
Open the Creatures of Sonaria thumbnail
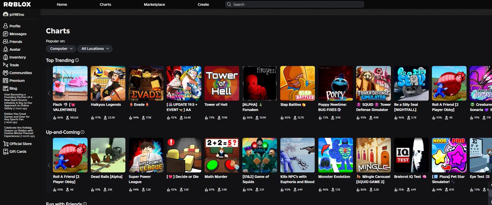coord(481,83)
